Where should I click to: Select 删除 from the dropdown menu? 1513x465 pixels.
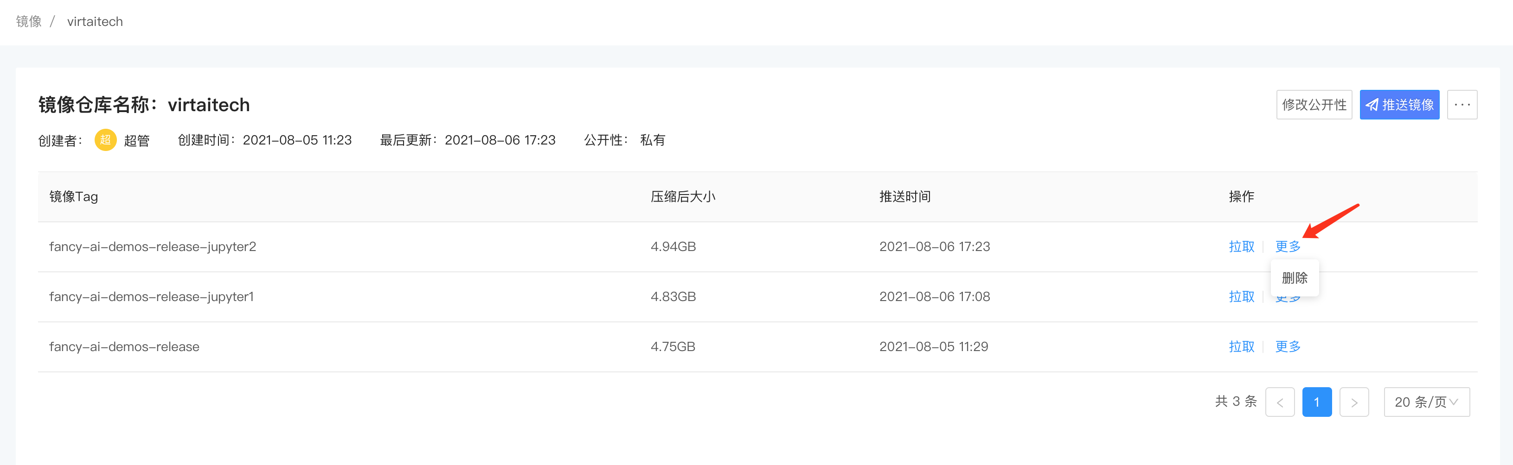[1295, 278]
